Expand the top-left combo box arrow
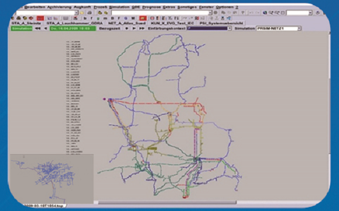Screen dimensions: 339x211 tap(76, 13)
